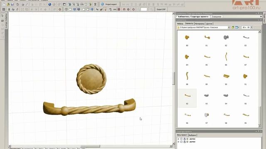Image resolution: width=266 pixels, height=149 pixels.
Task: Click the Print icon in top toolbar
Action: click(x=23, y=5)
